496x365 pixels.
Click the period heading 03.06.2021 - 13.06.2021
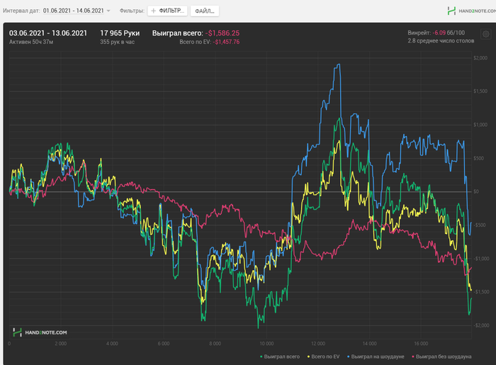[48, 33]
